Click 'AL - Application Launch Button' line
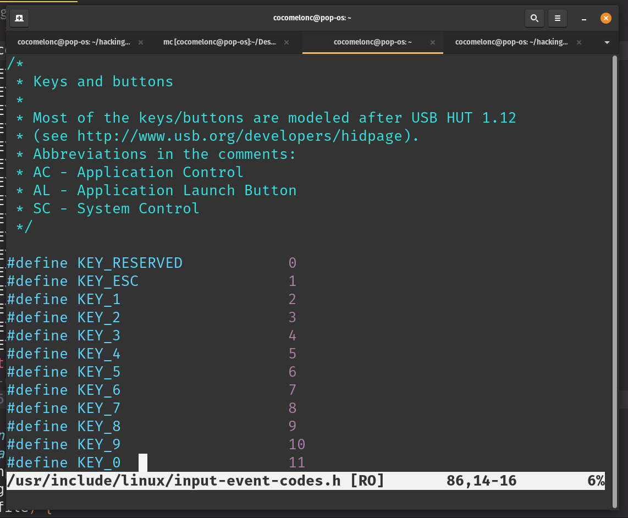Screen dimensions: 628x518 coord(156,191)
